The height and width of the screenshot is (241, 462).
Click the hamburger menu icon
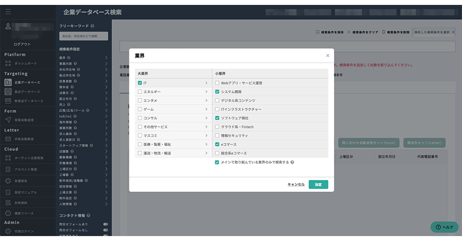click(x=8, y=12)
